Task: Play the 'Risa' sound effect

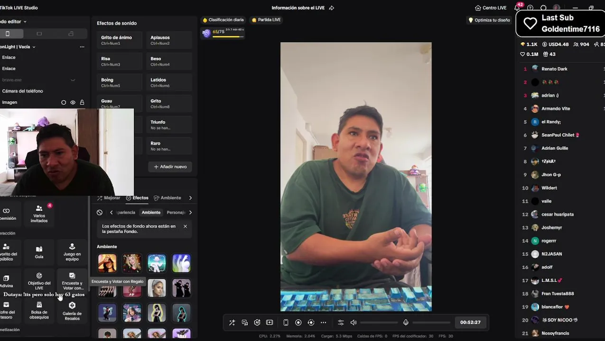Action: 119,62
